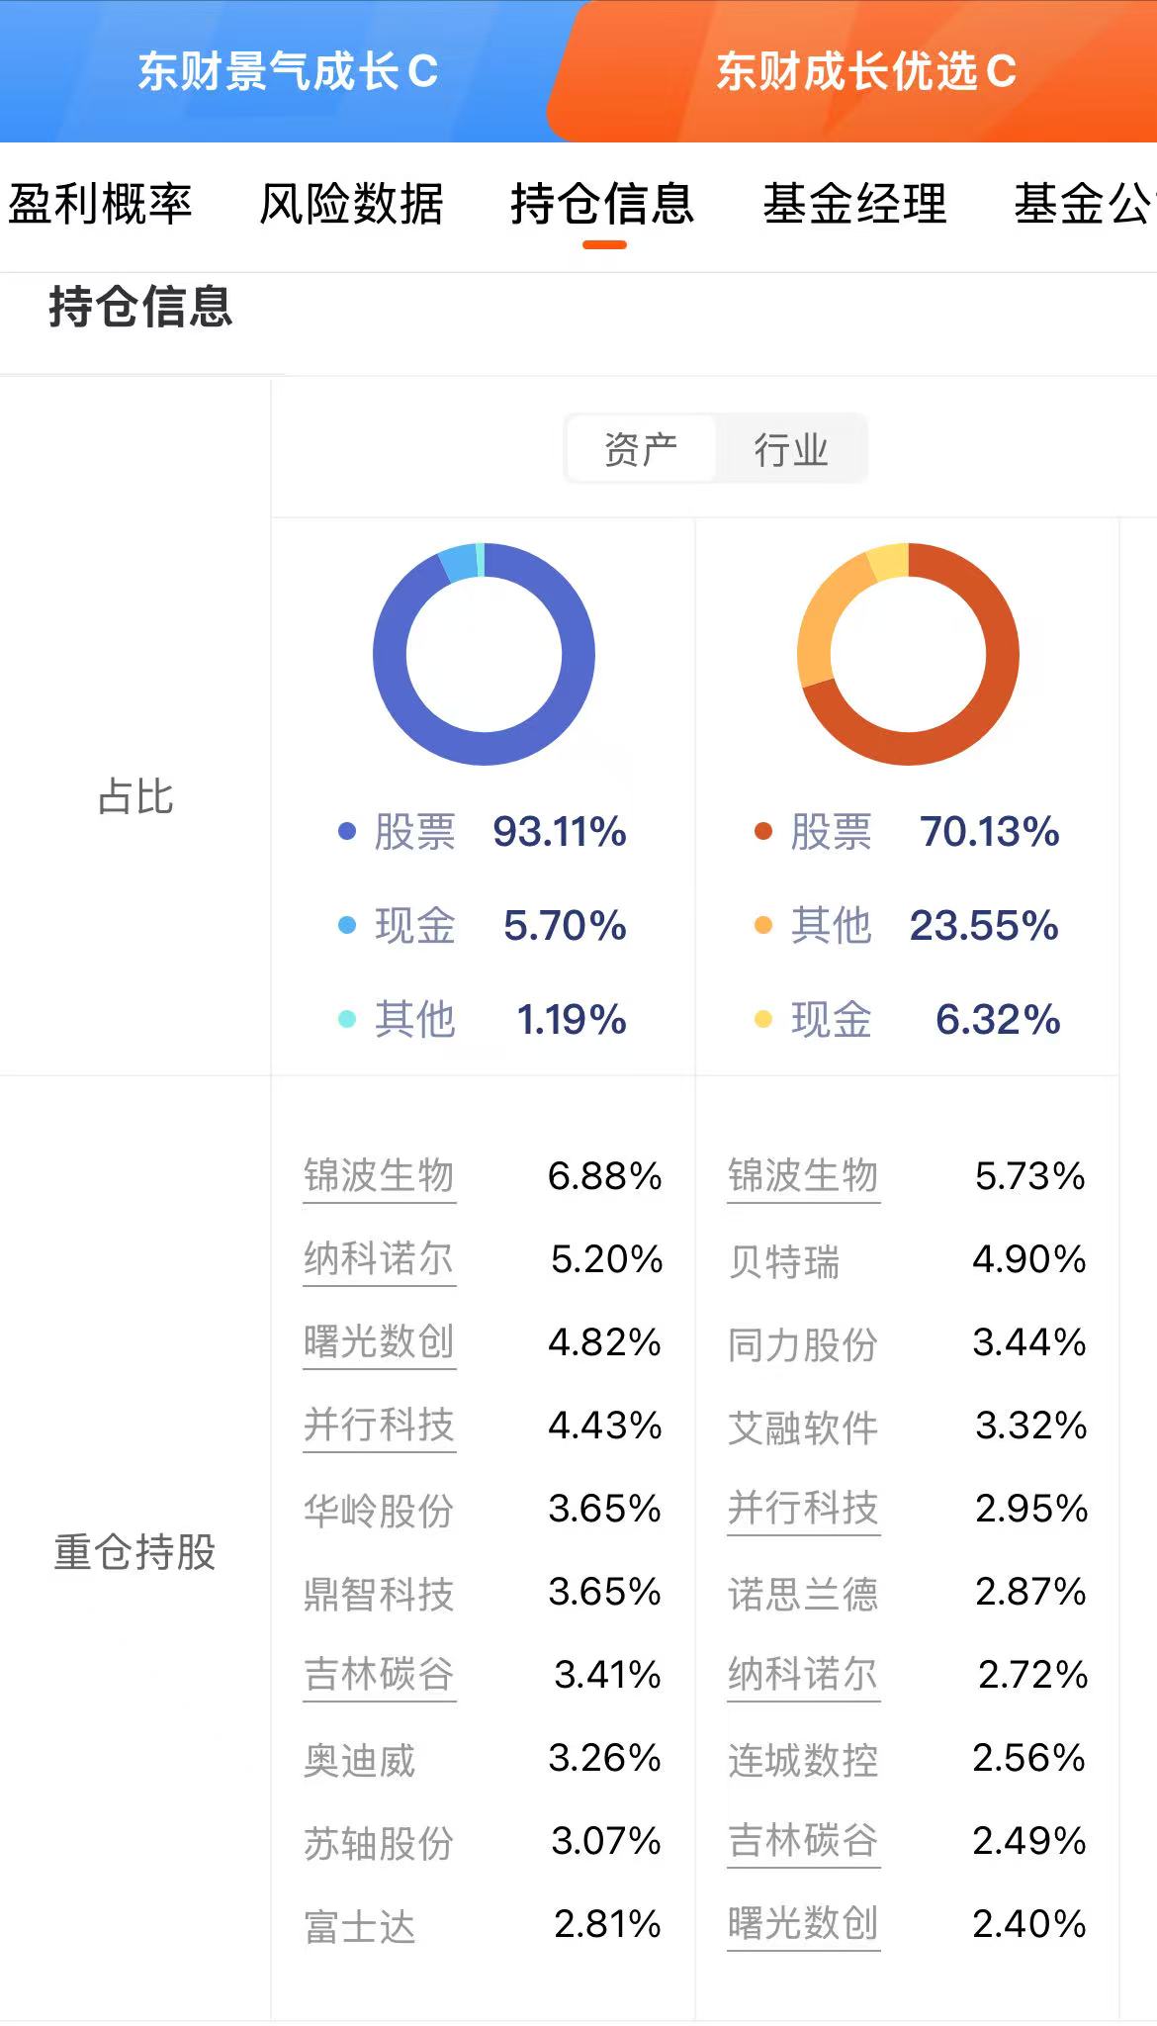Viewport: 1157px width, 2026px height.
Task: Select fund header 东财景气成长C
Action: point(288,71)
